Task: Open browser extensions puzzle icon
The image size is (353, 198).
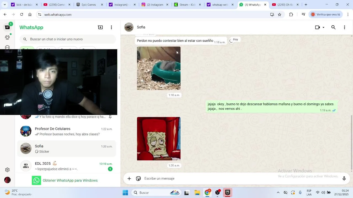Action: click(x=291, y=15)
